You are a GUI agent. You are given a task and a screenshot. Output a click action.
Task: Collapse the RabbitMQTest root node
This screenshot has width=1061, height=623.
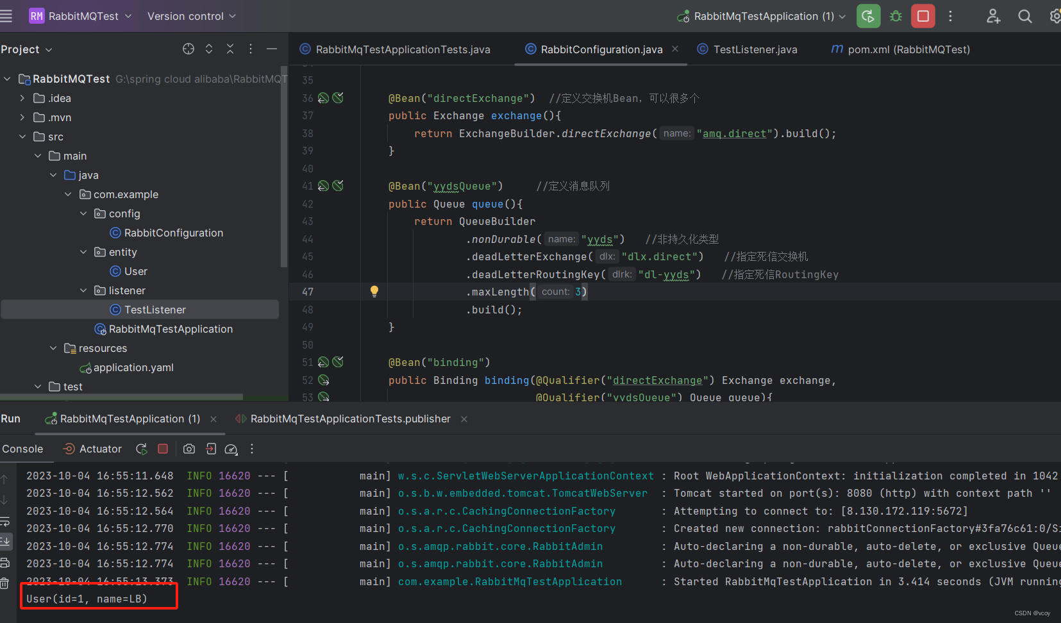point(7,79)
